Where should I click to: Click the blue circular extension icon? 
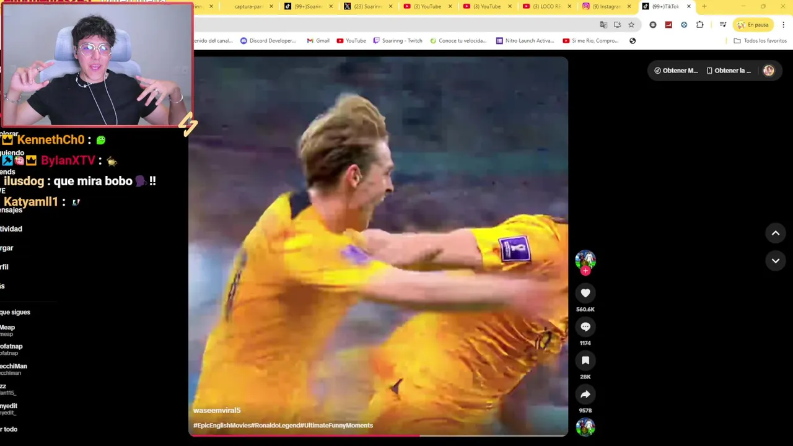point(684,25)
